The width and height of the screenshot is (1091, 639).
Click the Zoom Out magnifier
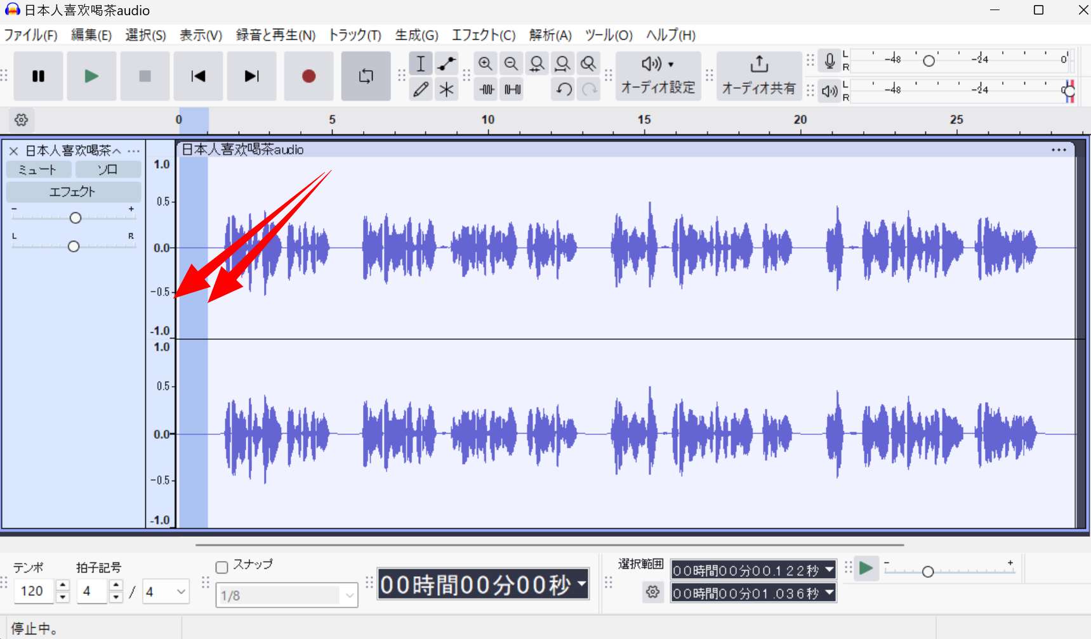[x=511, y=63]
